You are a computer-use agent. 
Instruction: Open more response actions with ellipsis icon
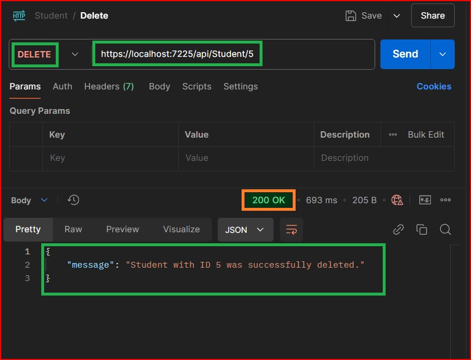pyautogui.click(x=445, y=200)
